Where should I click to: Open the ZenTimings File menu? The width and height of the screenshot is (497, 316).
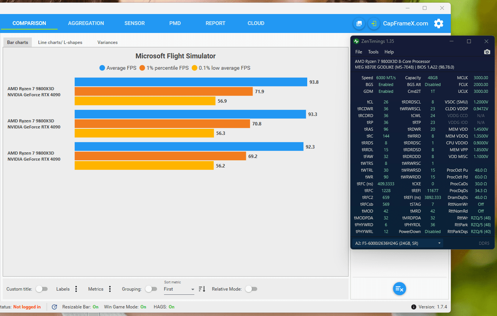click(x=358, y=52)
